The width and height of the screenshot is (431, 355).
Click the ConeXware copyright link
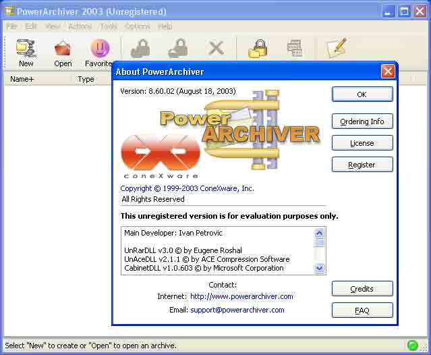click(x=188, y=188)
